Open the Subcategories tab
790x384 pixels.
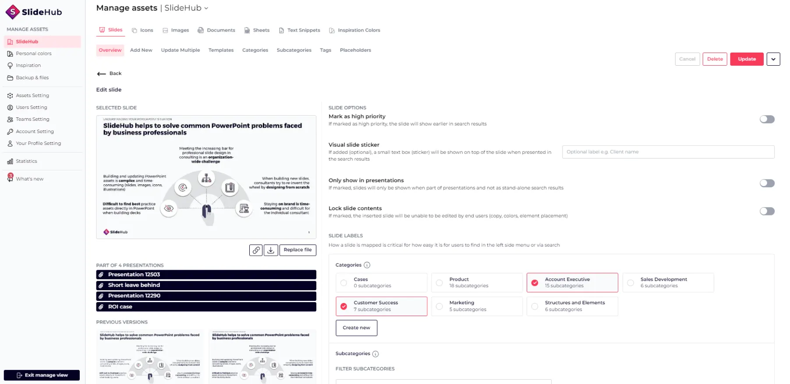click(x=294, y=50)
